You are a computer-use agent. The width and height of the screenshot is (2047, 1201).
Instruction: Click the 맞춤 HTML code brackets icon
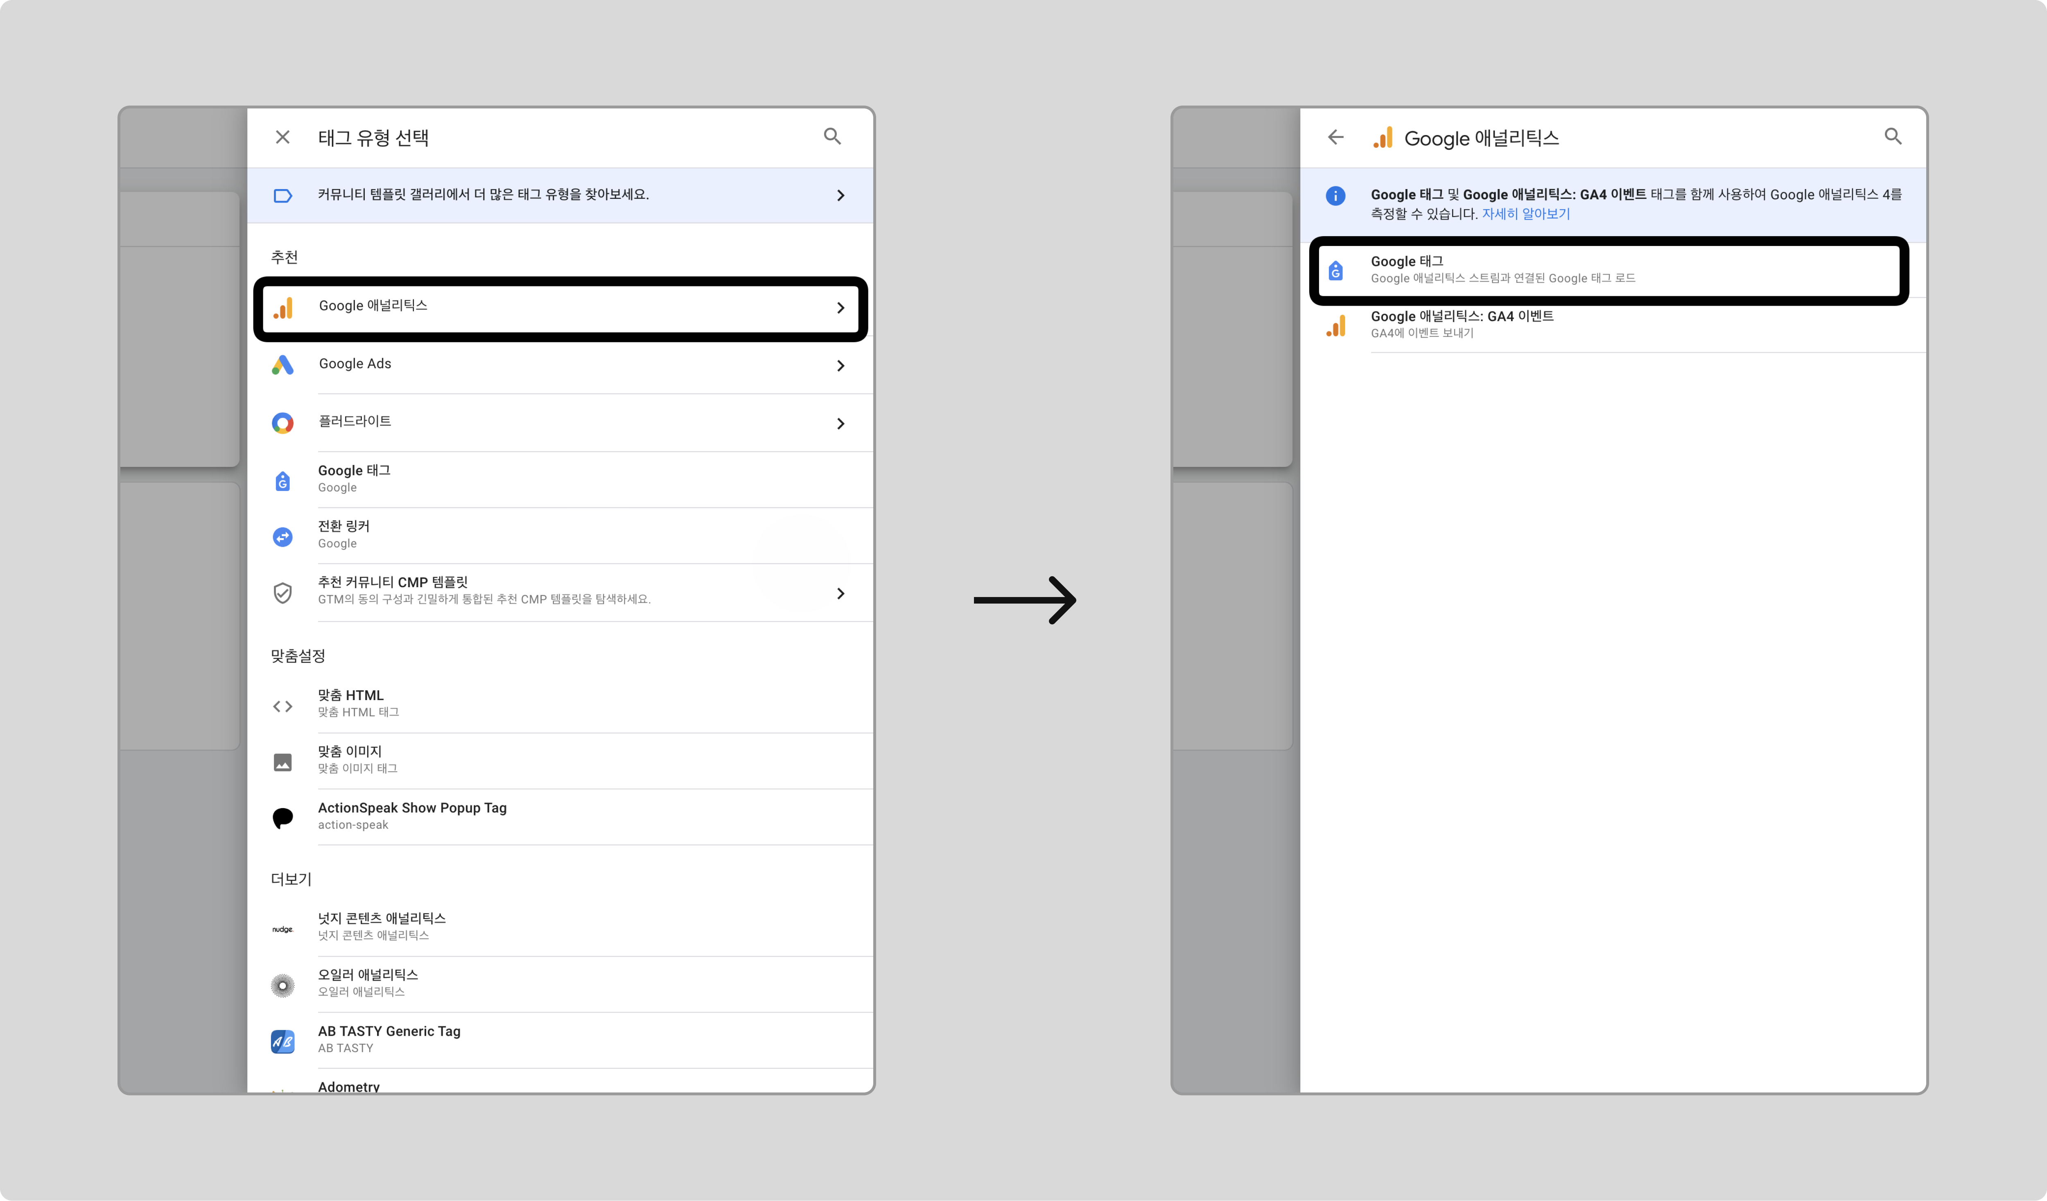[x=282, y=706]
